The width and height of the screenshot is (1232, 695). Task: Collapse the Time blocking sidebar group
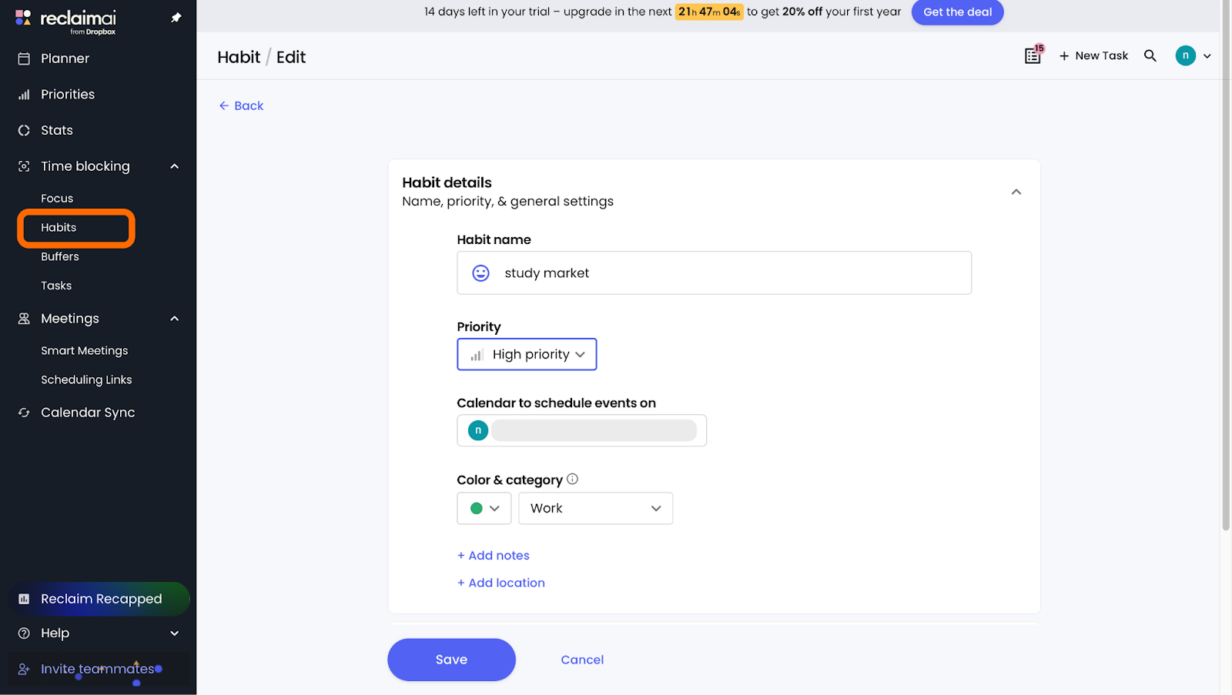175,166
